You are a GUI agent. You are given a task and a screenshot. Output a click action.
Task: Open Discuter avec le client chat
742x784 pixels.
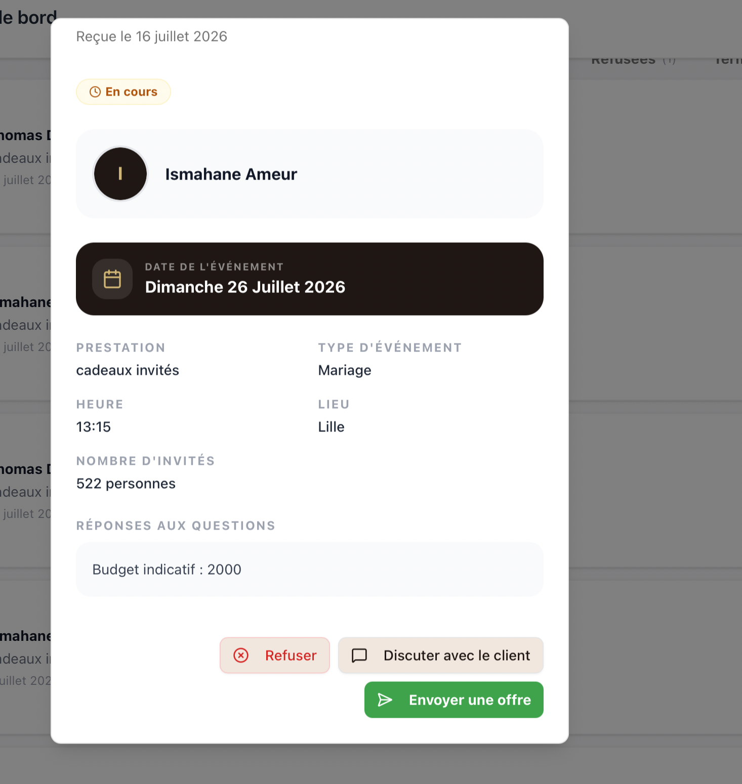(441, 656)
